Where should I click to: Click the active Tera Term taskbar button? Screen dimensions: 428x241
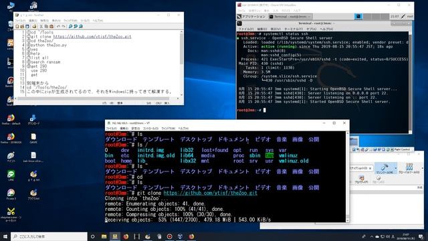(x=115, y=236)
